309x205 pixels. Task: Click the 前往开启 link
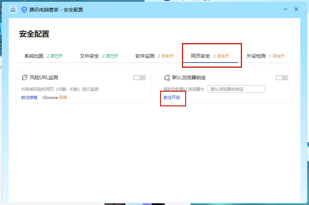(x=172, y=98)
